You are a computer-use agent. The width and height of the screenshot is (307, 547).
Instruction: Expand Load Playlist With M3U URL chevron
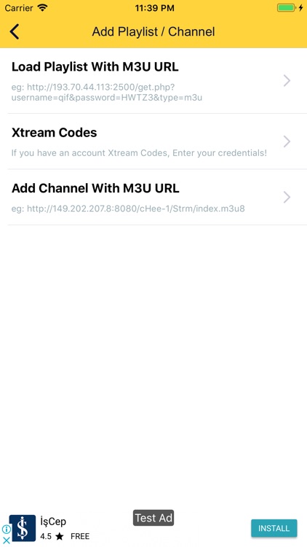click(x=287, y=80)
